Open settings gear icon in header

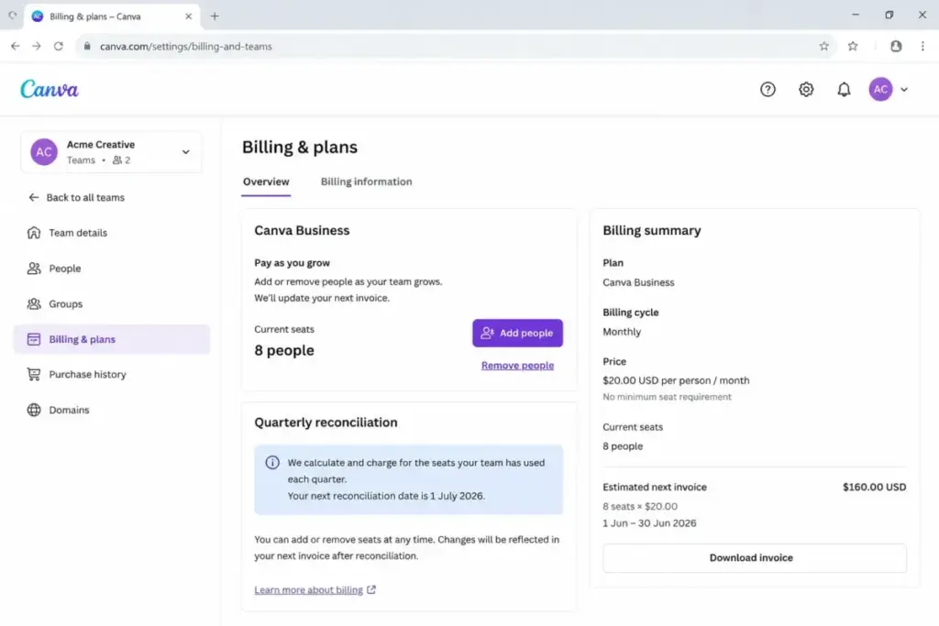tap(806, 89)
